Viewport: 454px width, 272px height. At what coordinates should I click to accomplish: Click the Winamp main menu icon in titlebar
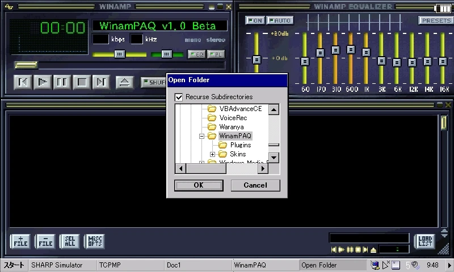tap(9, 6)
